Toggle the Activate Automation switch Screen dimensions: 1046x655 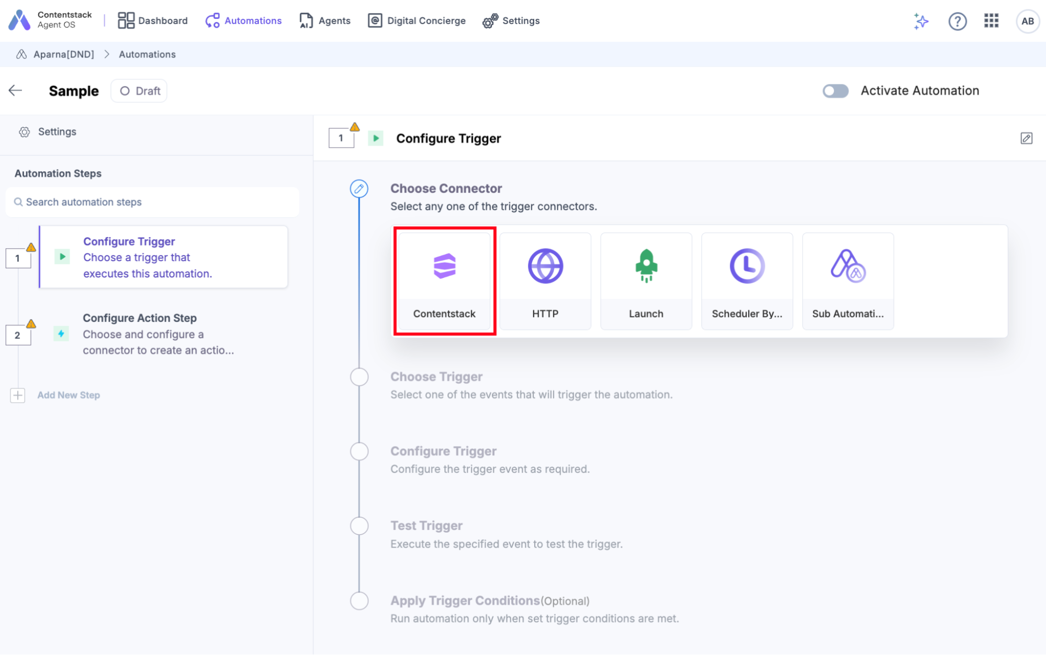(835, 91)
